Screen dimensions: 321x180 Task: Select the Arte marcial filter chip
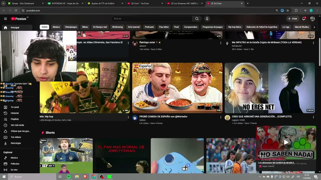[x=134, y=27]
